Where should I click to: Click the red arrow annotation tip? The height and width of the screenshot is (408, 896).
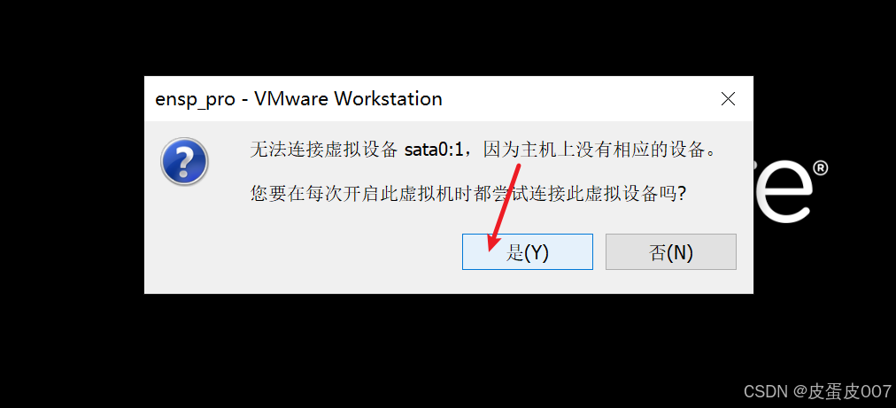point(490,247)
